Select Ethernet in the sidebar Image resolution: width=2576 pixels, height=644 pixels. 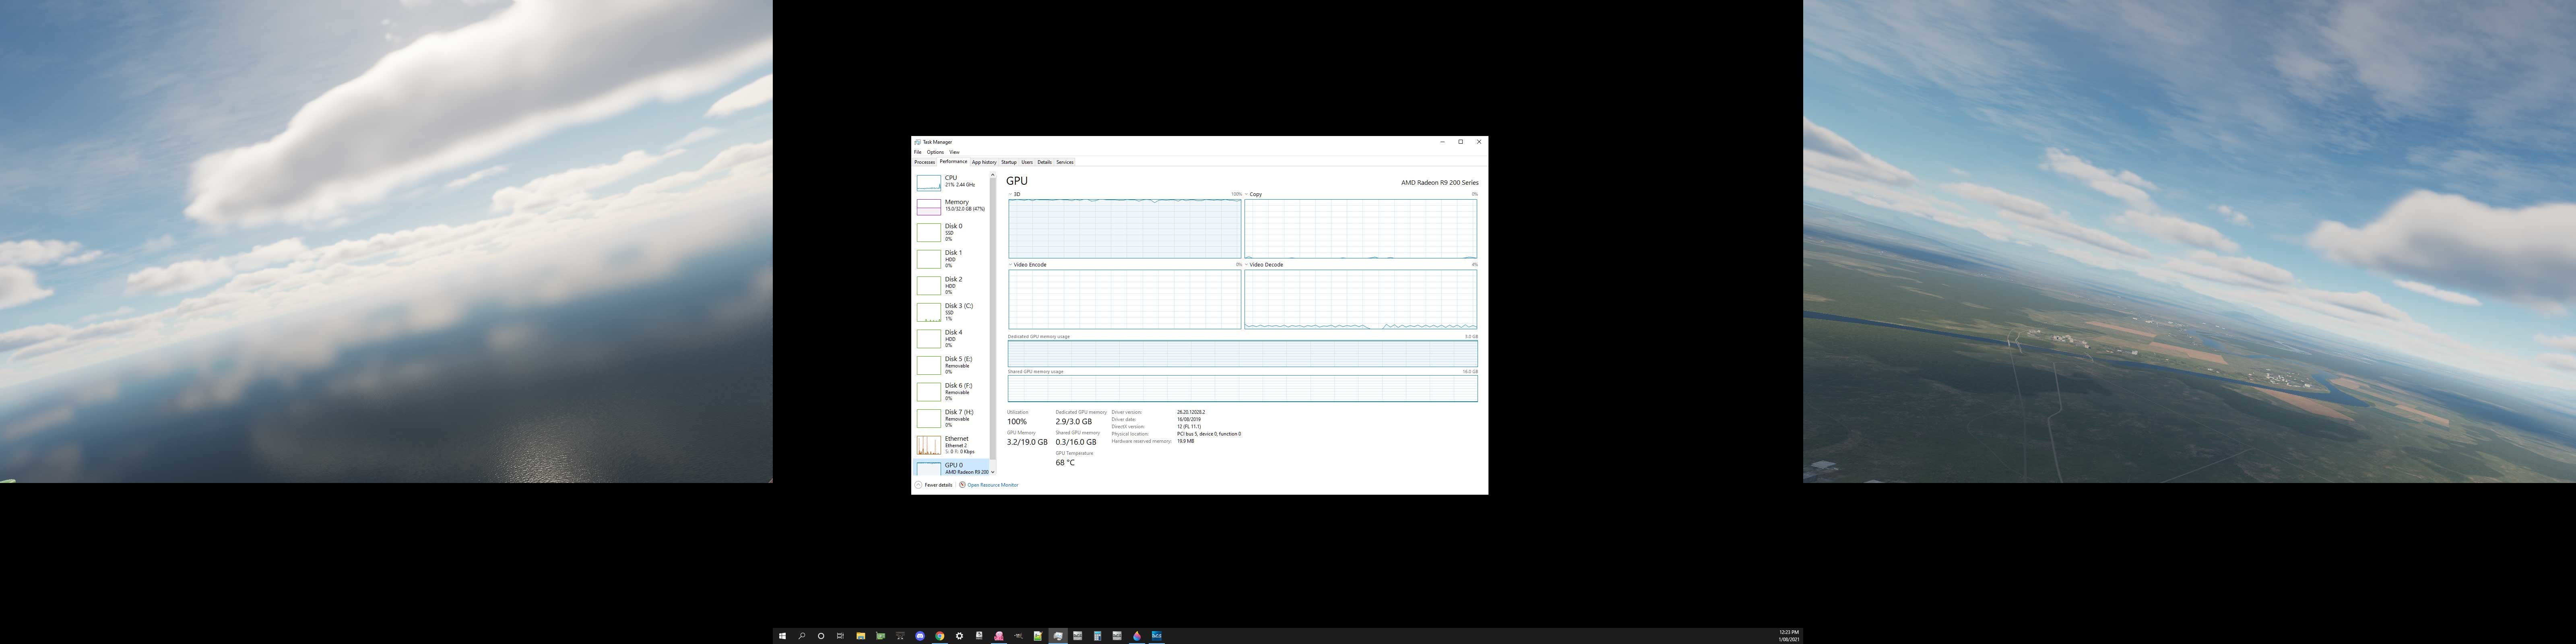coord(951,445)
